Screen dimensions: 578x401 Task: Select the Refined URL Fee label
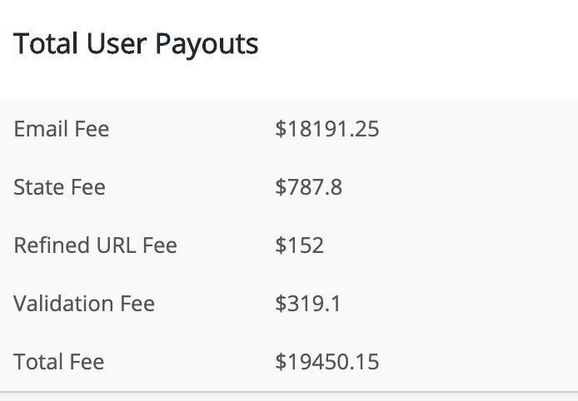(x=95, y=245)
